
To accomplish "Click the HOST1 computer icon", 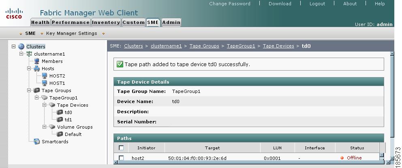I will pos(45,83).
